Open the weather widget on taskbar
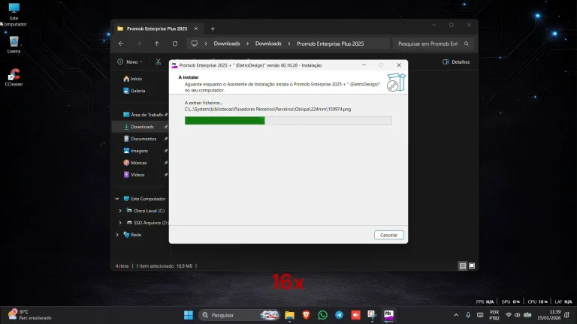Screen dimensions: 577x324 (30, 315)
